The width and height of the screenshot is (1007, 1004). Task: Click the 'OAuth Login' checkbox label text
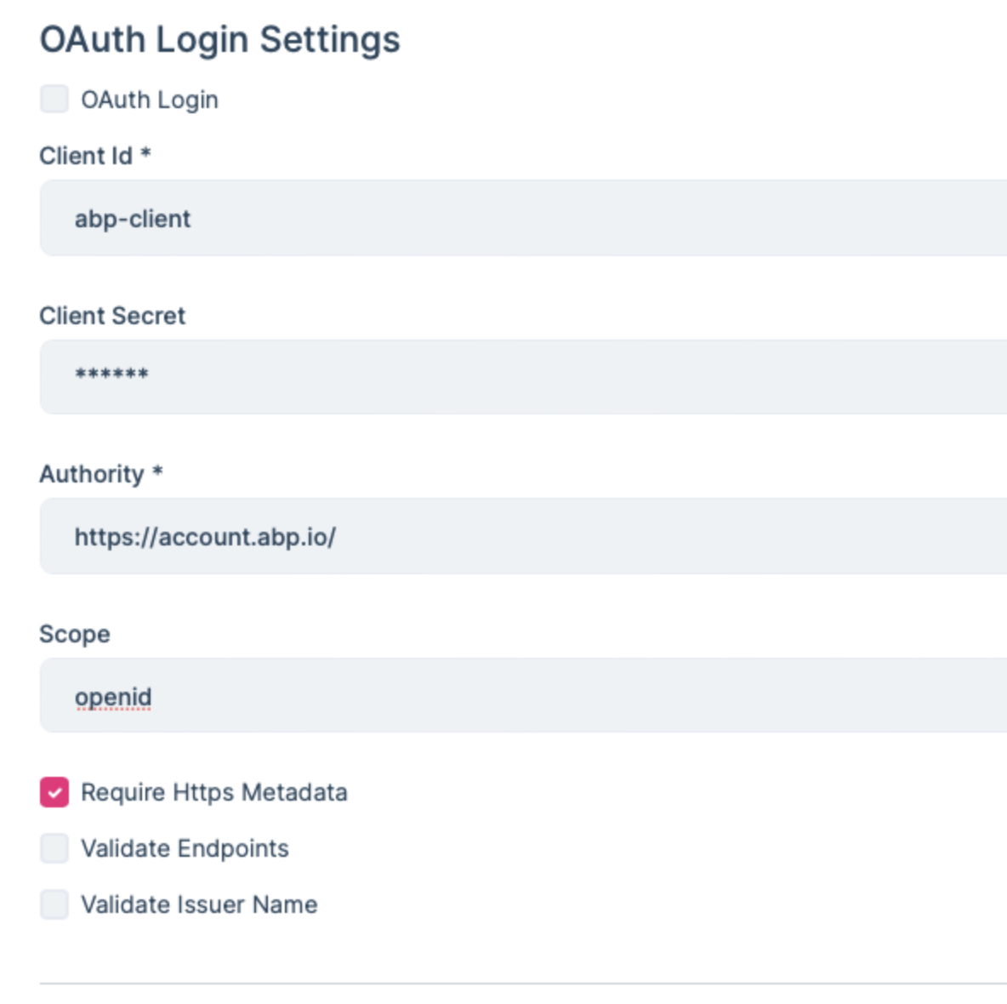150,100
